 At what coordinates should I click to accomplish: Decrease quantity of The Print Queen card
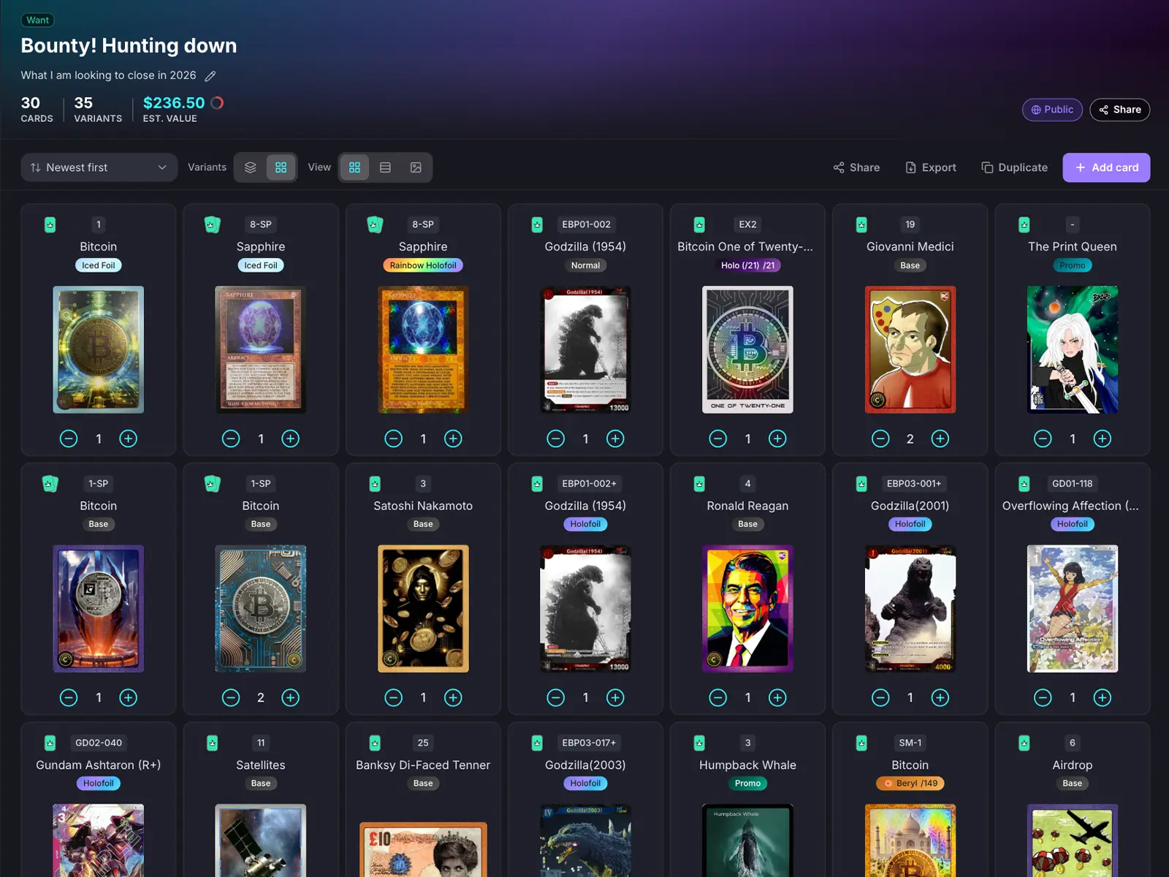(x=1043, y=438)
